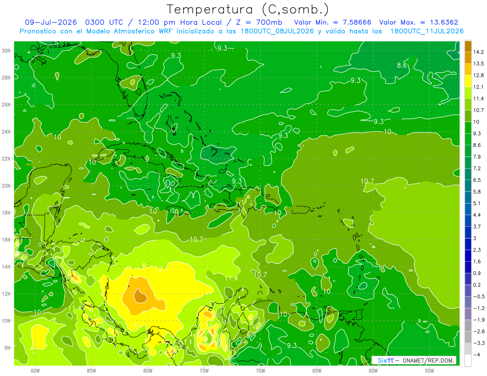This screenshot has height=376, width=487.
Task: Click the yellow swatch between 12.8 and 12.1
Action: coord(468,81)
